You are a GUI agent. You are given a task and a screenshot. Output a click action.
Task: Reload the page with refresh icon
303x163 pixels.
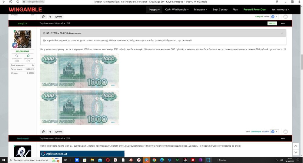(18, 2)
